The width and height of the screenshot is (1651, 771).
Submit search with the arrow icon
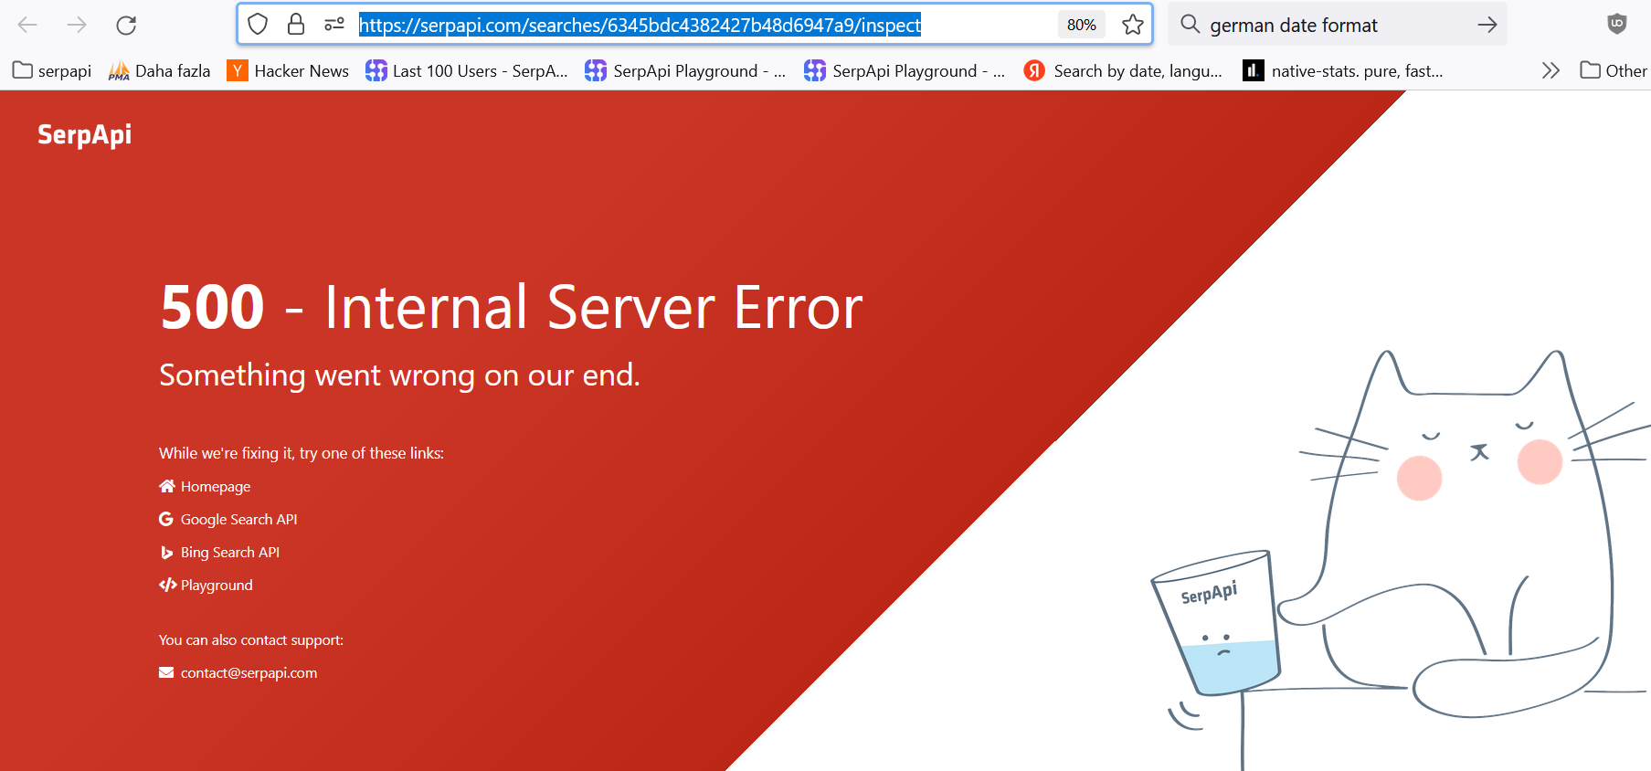coord(1487,25)
